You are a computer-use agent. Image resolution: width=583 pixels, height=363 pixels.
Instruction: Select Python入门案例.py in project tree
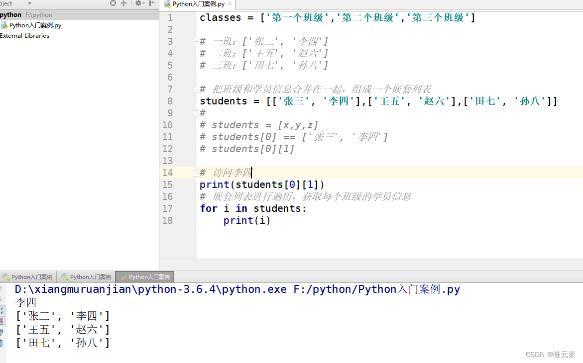coord(35,25)
